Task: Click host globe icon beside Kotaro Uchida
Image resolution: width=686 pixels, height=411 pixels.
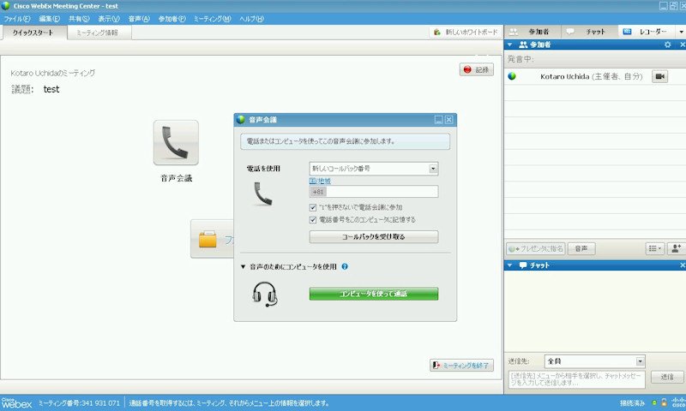Action: pyautogui.click(x=512, y=76)
